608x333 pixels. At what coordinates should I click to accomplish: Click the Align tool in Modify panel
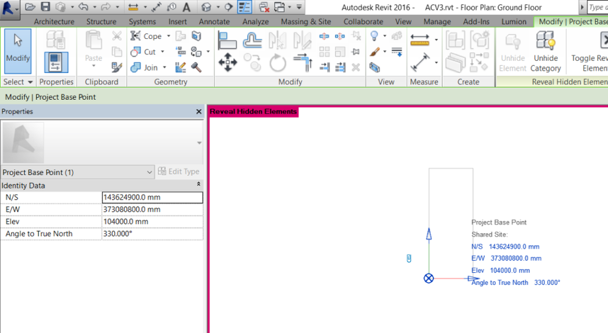pyautogui.click(x=228, y=40)
